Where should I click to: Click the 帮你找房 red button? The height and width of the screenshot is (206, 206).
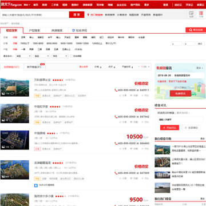(196, 30)
